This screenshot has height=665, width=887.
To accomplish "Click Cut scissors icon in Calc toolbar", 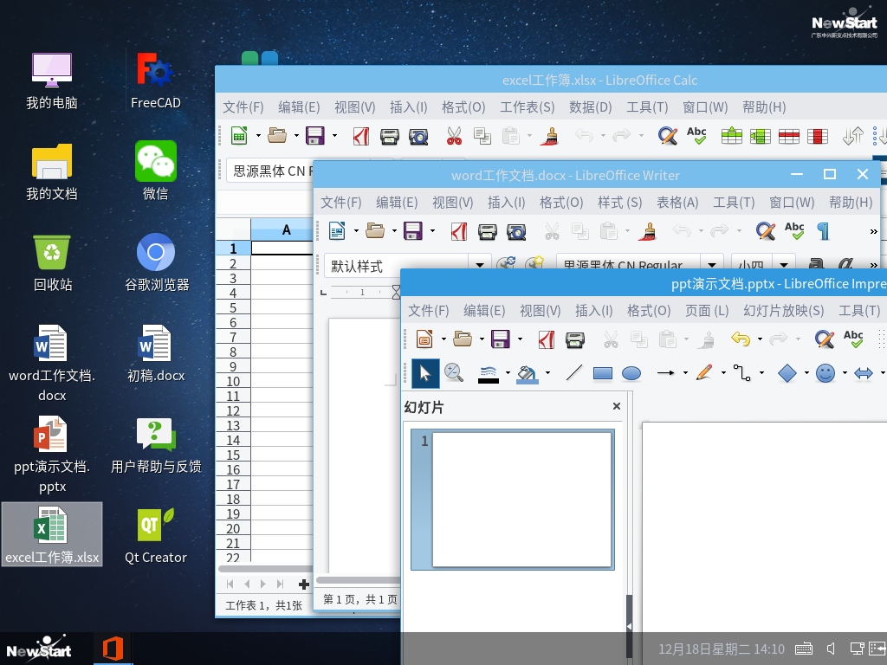I will click(x=454, y=136).
